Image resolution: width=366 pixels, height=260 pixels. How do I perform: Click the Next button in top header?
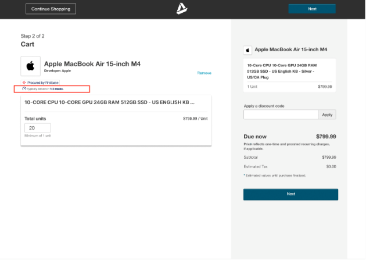[x=312, y=9]
